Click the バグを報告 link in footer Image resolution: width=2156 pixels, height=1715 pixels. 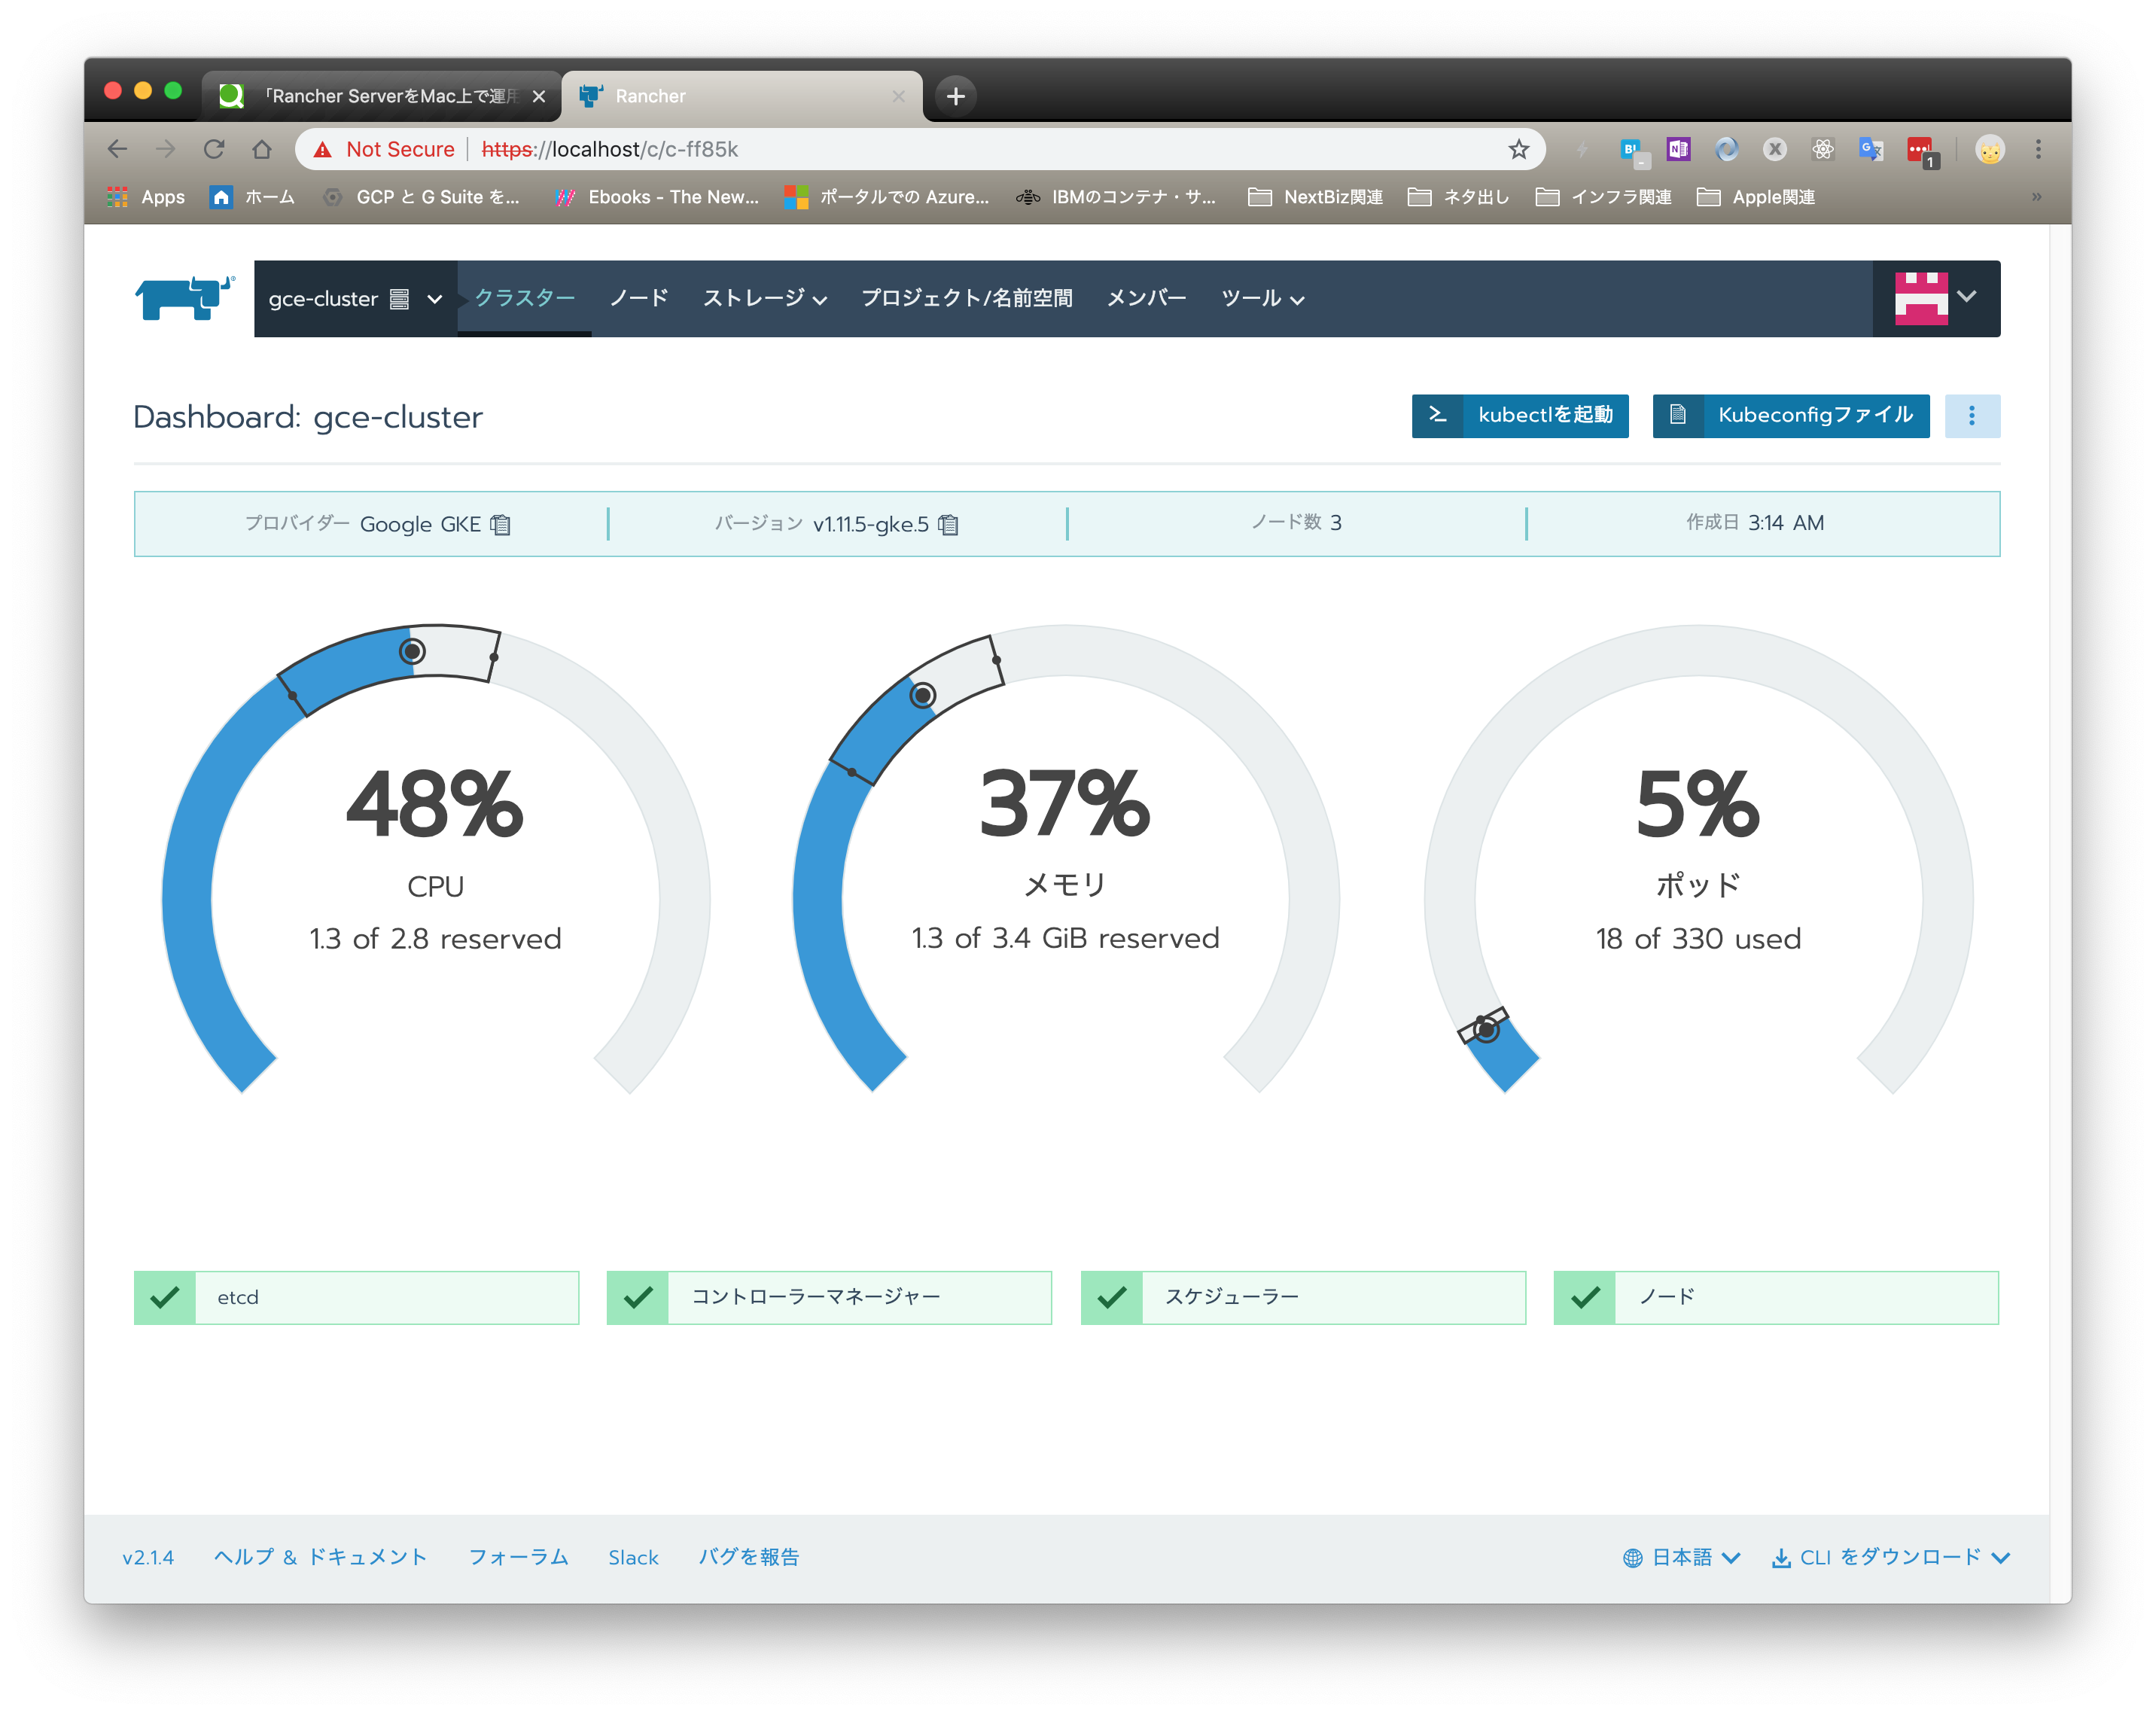749,1557
